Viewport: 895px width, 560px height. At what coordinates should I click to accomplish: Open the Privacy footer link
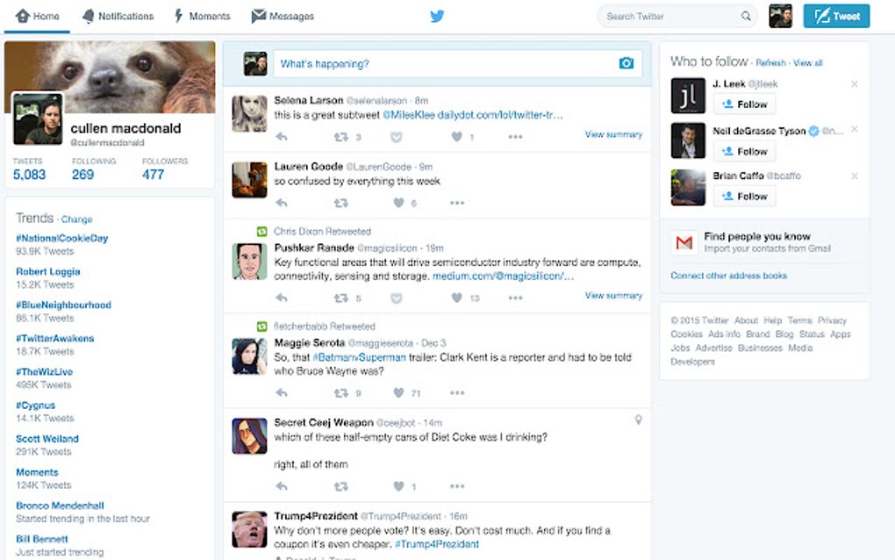[832, 321]
